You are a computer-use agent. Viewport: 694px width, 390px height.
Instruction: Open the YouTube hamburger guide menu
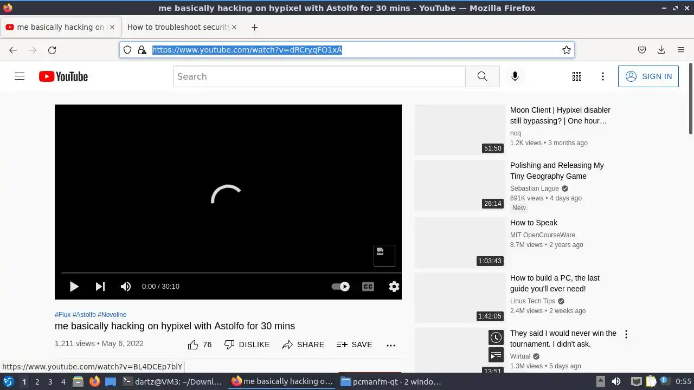tap(20, 76)
